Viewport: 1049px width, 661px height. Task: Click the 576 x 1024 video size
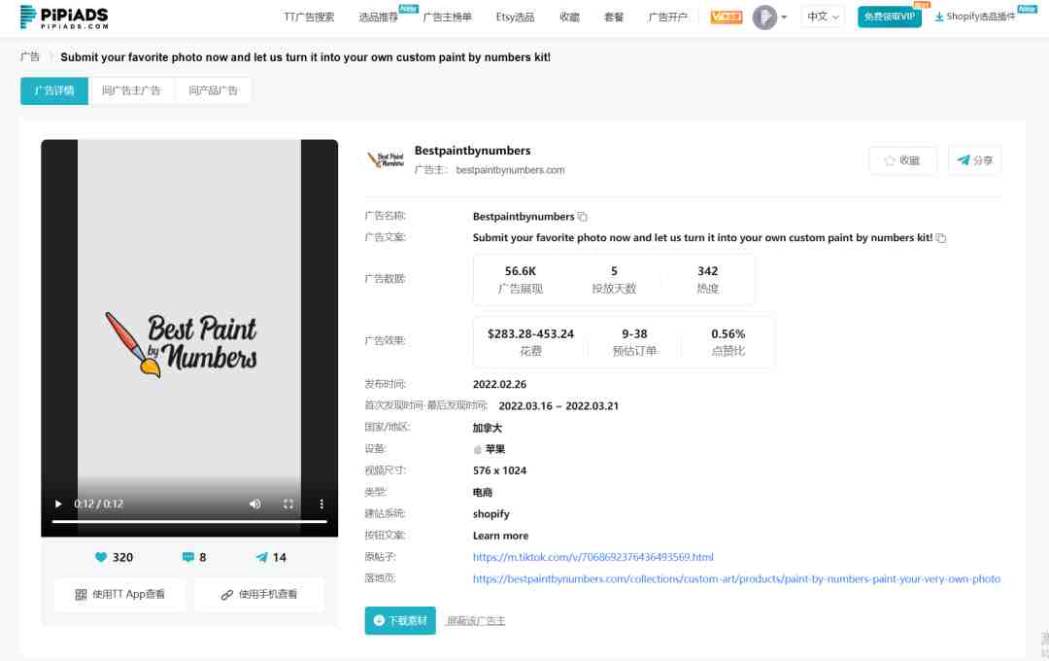(x=499, y=470)
